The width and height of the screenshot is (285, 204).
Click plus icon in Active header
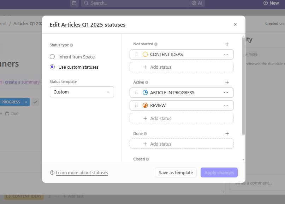(x=227, y=82)
